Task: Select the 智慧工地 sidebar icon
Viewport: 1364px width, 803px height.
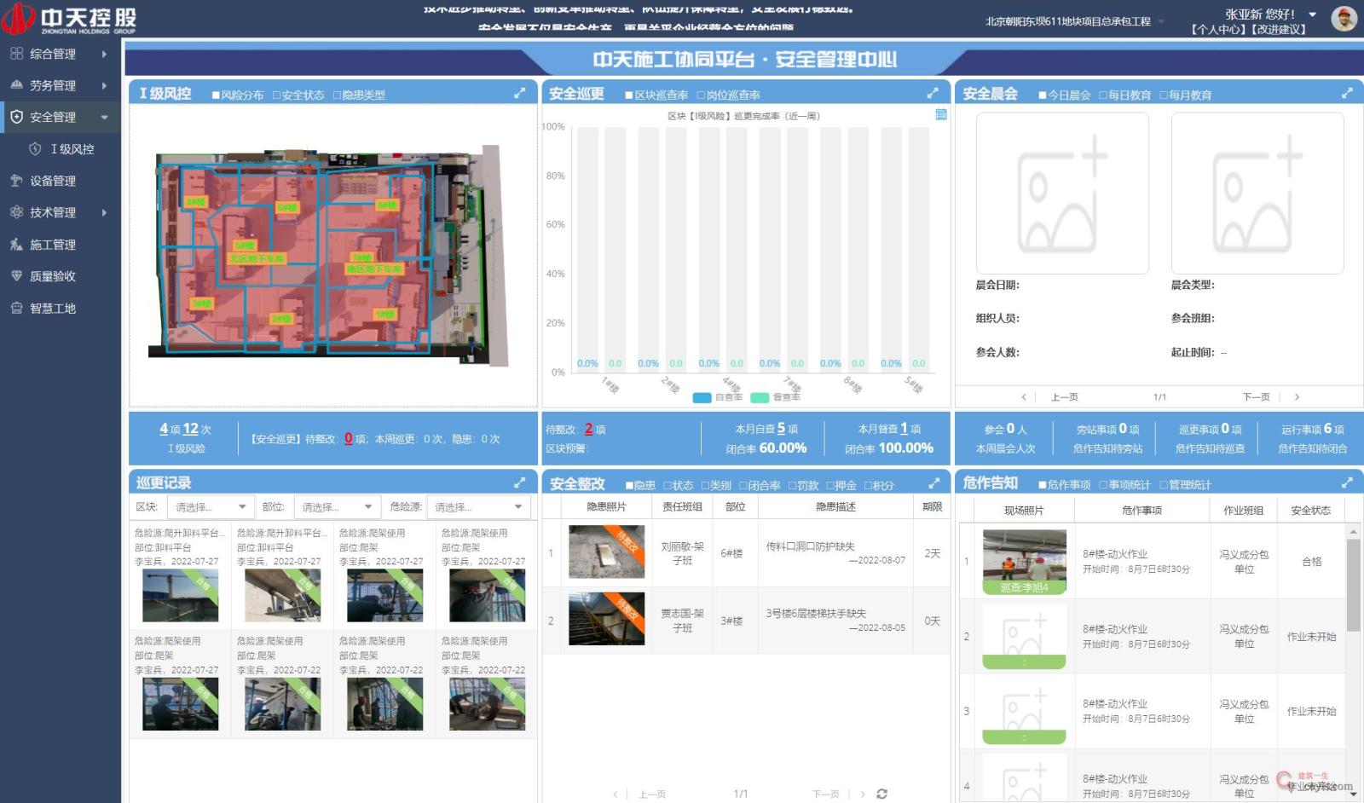Action: (51, 308)
